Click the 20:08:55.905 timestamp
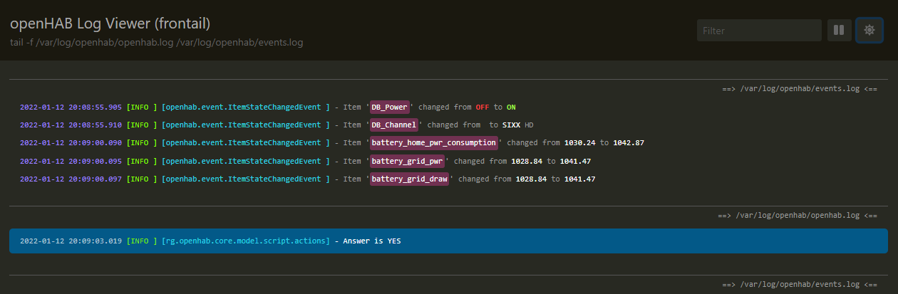The width and height of the screenshot is (898, 294). pyautogui.click(x=71, y=107)
